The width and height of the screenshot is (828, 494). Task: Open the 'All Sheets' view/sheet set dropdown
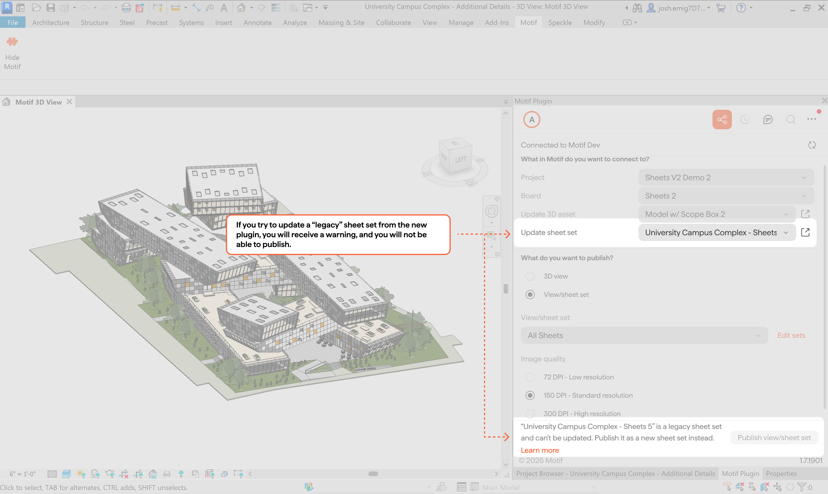pyautogui.click(x=644, y=335)
